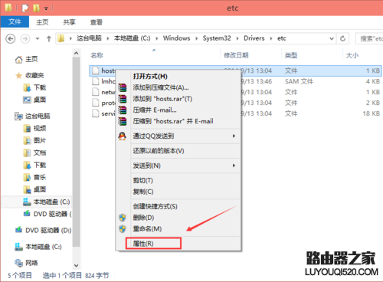Select System32 in the address path
The width and height of the screenshot is (383, 282).
(217, 38)
